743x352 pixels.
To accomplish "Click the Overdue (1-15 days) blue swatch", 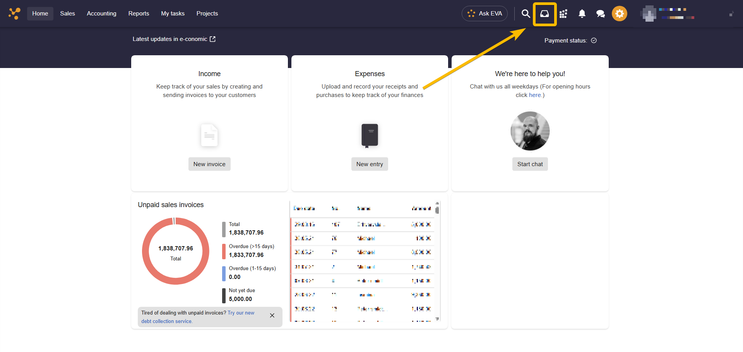I will 224,274.
